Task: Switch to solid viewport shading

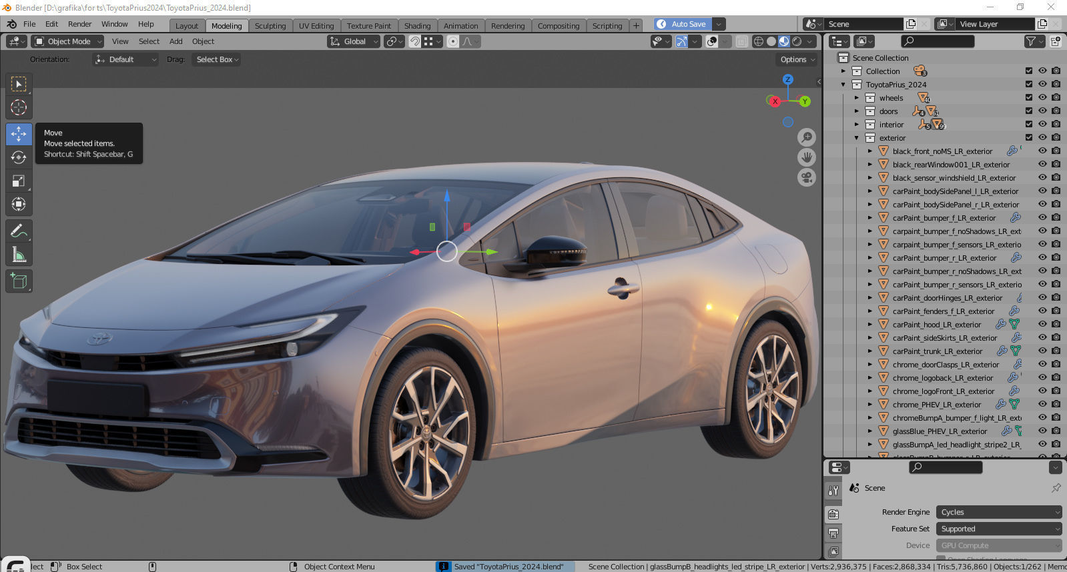Action: [771, 41]
